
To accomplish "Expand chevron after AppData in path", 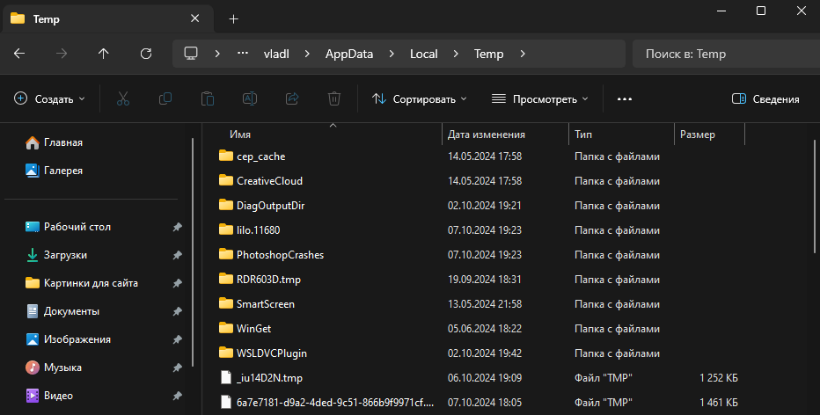I will click(x=392, y=54).
